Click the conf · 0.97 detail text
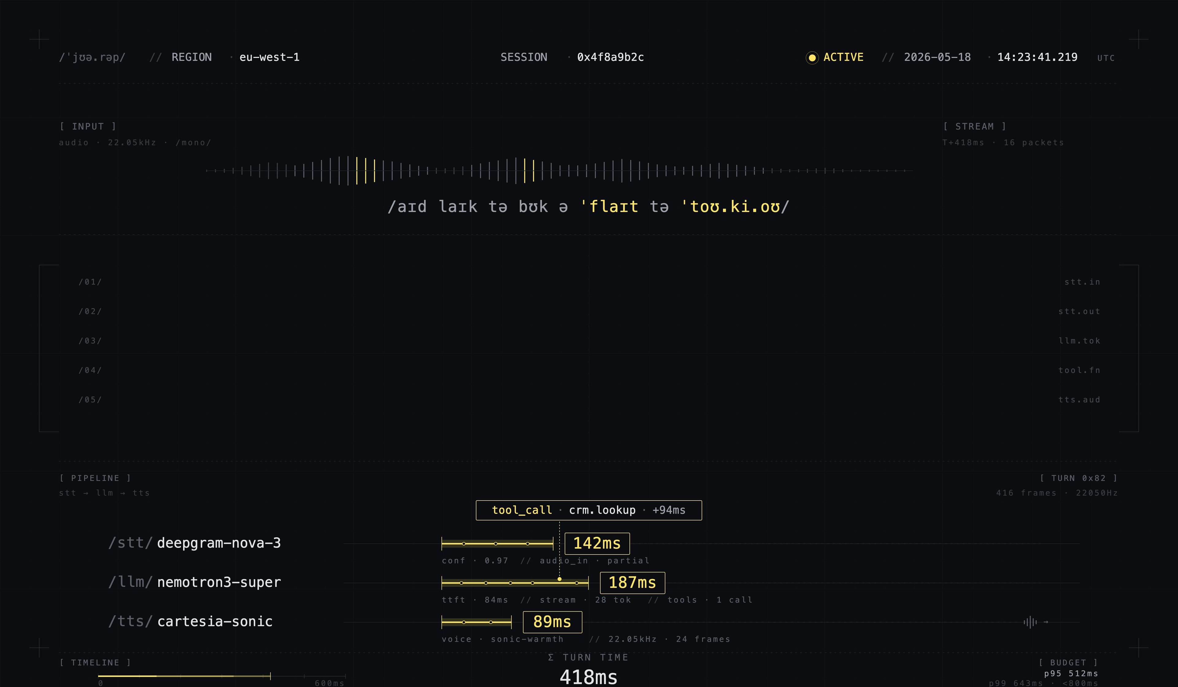1178x687 pixels. (x=475, y=561)
